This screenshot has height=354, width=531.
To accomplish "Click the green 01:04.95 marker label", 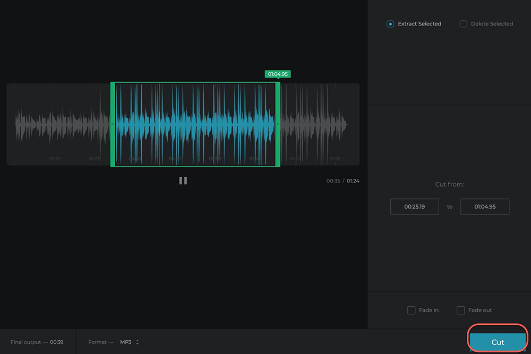I will [x=278, y=74].
